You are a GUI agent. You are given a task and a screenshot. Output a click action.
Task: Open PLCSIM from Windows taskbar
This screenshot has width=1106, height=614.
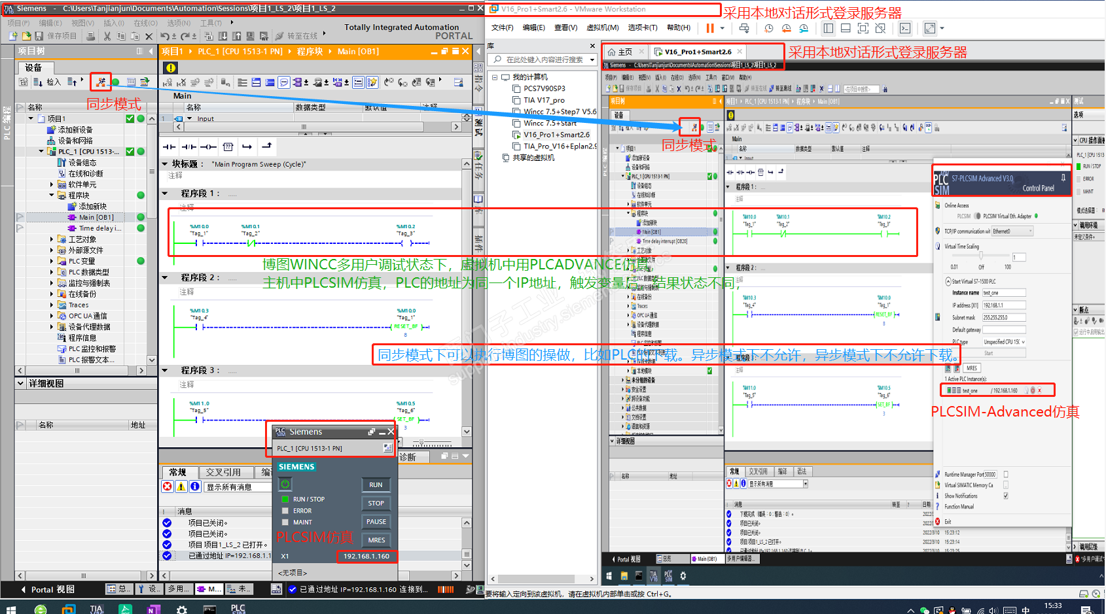click(238, 609)
